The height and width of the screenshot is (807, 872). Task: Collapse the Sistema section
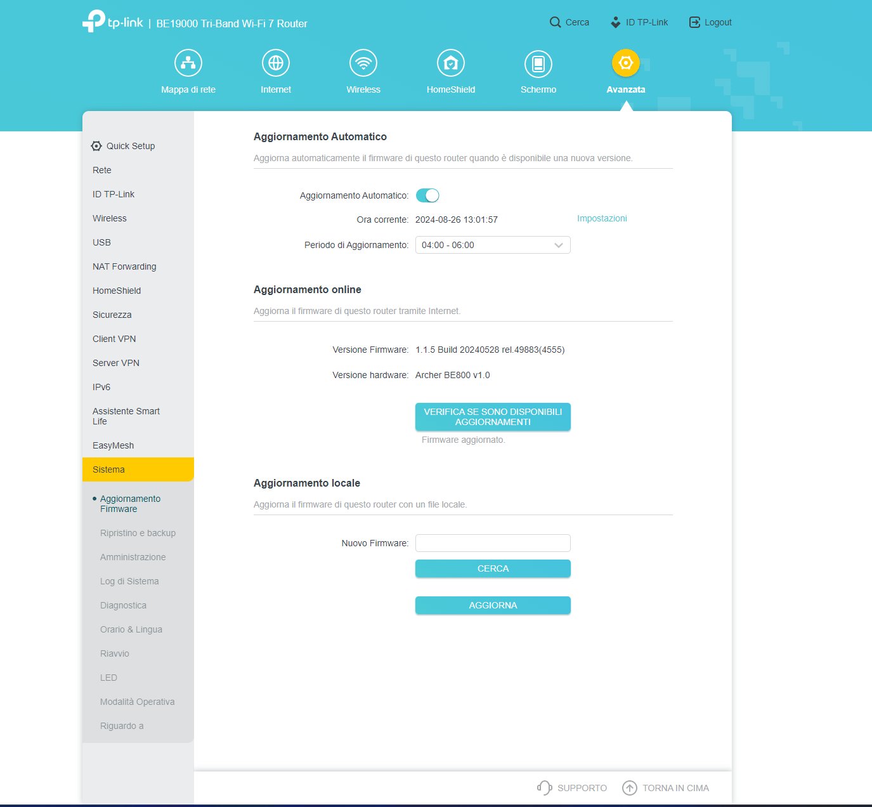point(138,469)
